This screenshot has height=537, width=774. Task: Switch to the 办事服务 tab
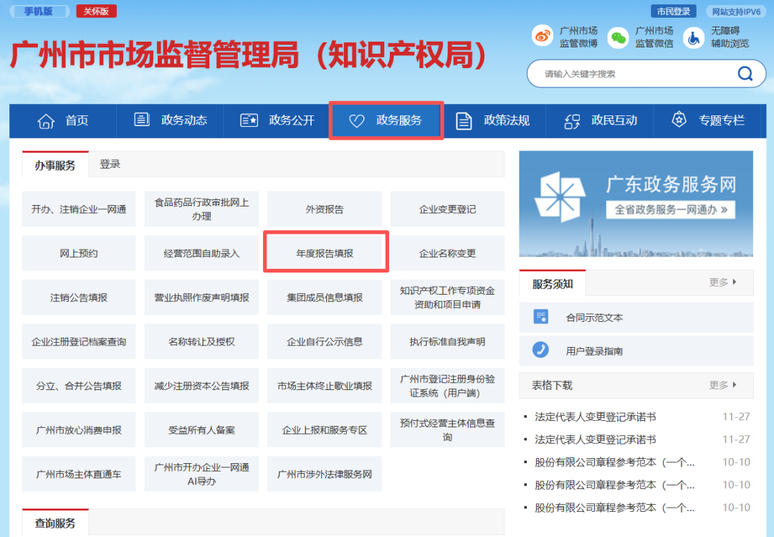(55, 164)
